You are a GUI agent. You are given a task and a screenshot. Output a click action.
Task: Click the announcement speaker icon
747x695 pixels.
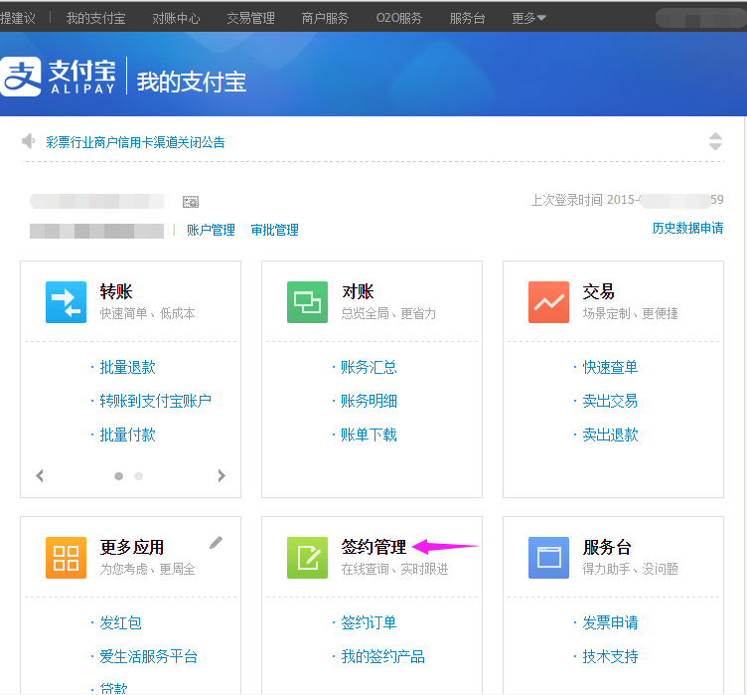pos(29,141)
